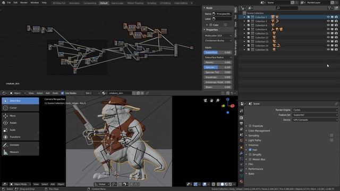Viewport: 340px width, 191px height.
Task: Hide Collection 3 using its eye icon
Action: click(328, 21)
